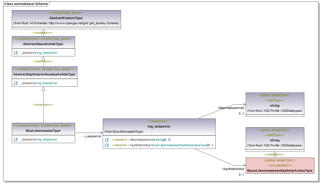Click the inheritance arrowhead below AbstractKayttotarkoitusaluekohdeType
The width and height of the screenshot is (326, 187).
tap(43, 89)
